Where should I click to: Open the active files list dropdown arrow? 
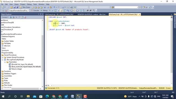tap(171, 15)
